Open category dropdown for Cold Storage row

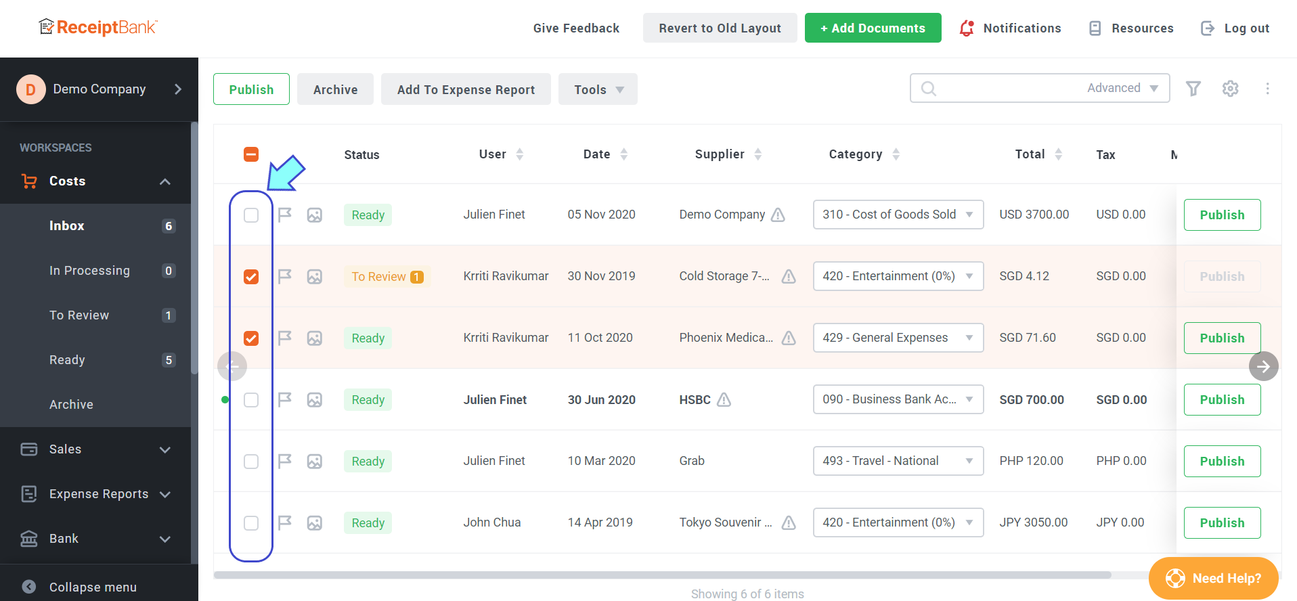coord(898,276)
